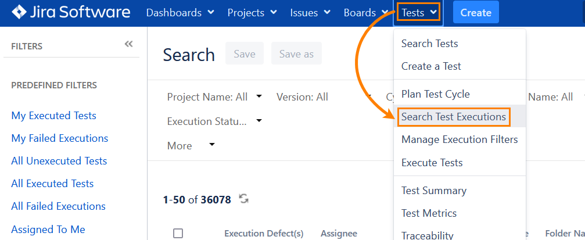Toggle the Tests dropdown menu
Viewport: 585px width, 240px height.
418,13
